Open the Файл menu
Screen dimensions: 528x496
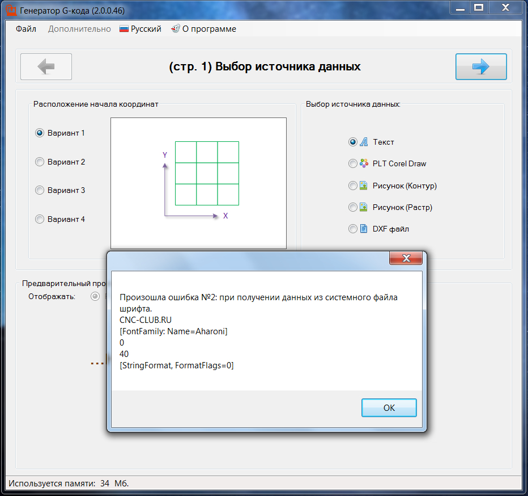point(26,29)
